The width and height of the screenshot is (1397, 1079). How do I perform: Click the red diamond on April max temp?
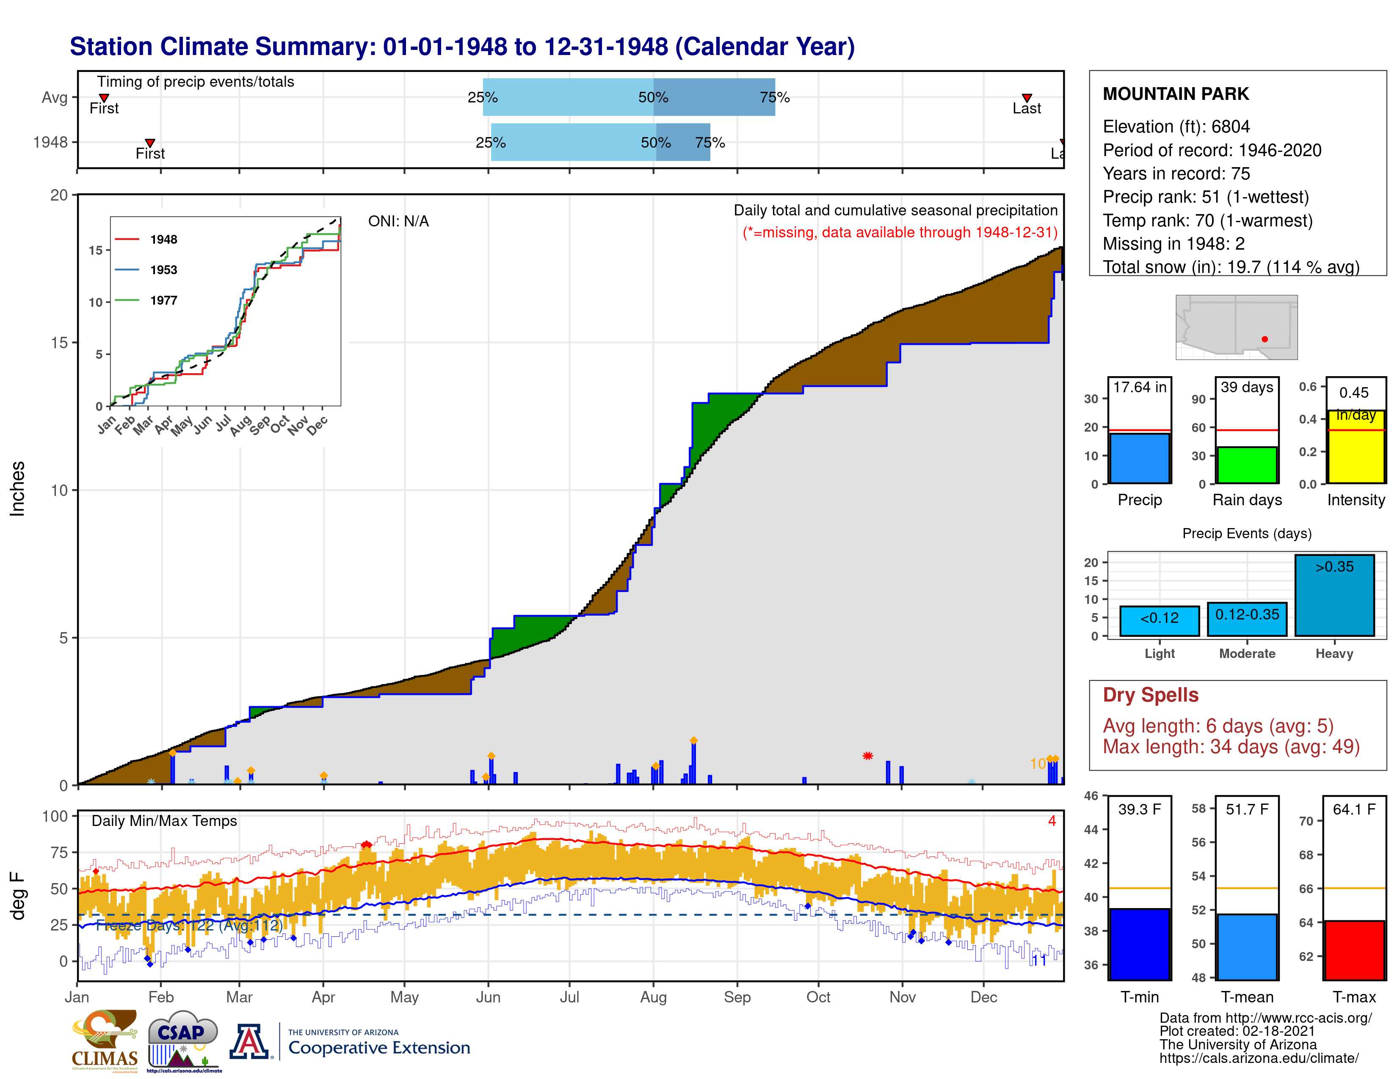point(366,845)
